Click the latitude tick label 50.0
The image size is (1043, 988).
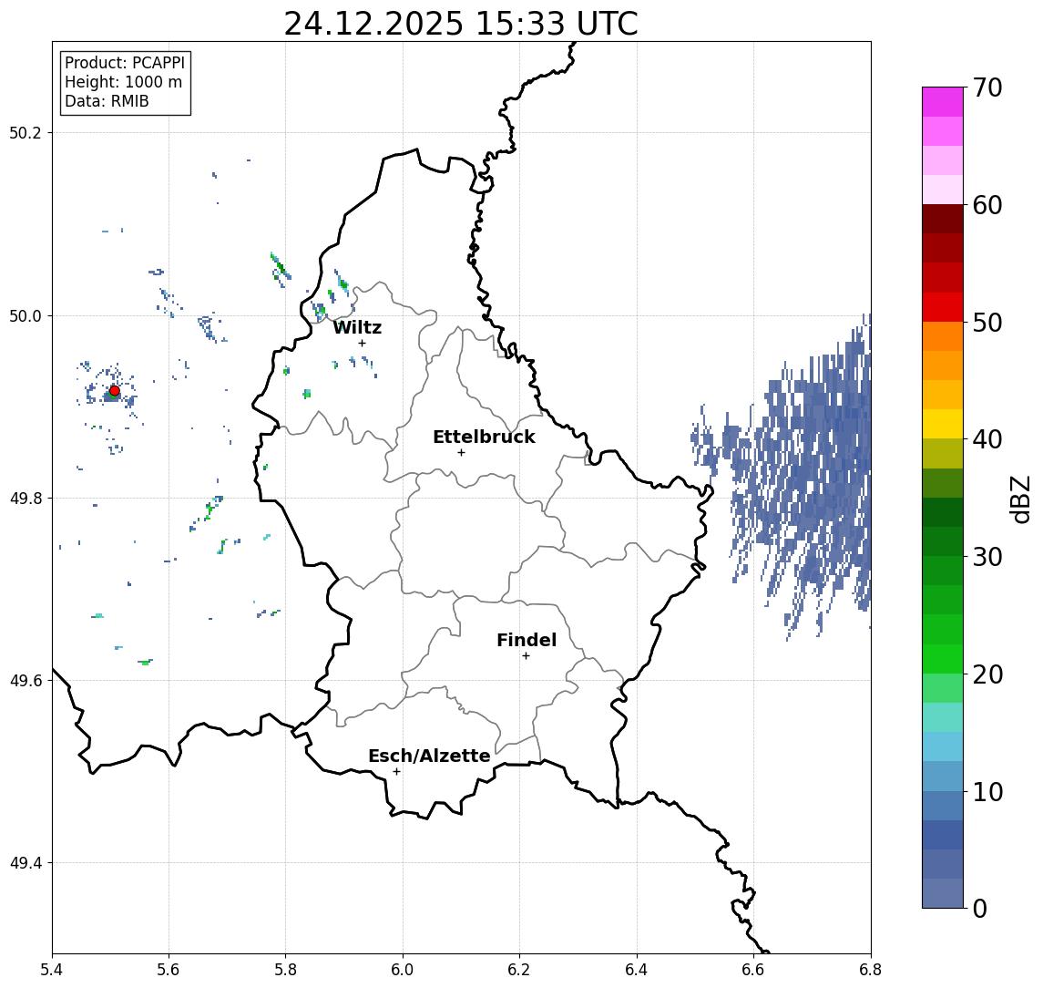(26, 315)
